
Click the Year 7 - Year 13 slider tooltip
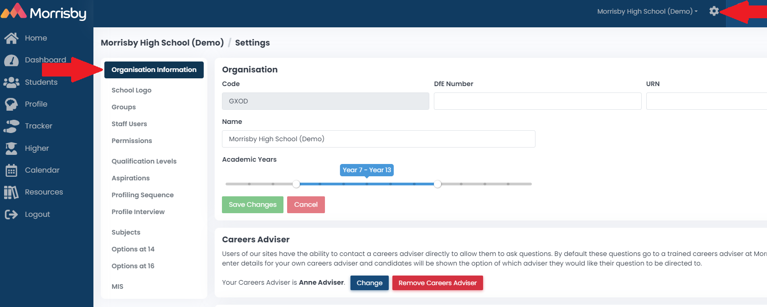click(x=367, y=170)
